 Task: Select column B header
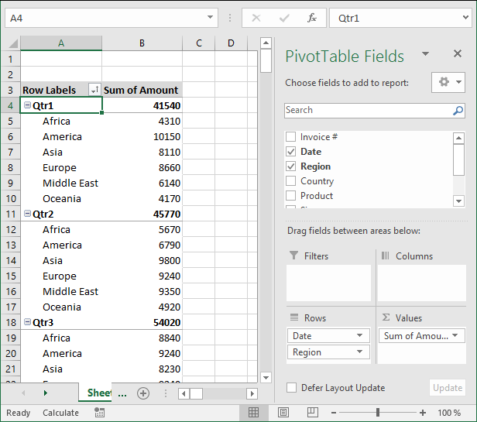pos(142,43)
